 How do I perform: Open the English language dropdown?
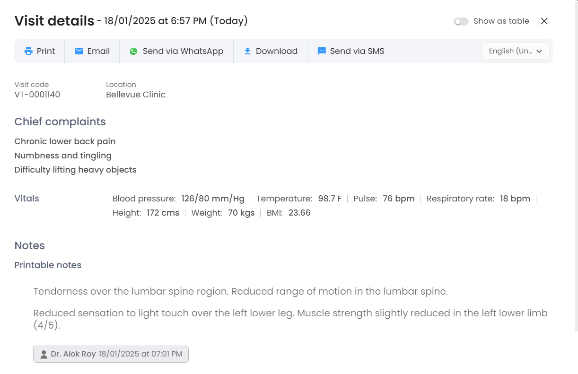click(516, 51)
